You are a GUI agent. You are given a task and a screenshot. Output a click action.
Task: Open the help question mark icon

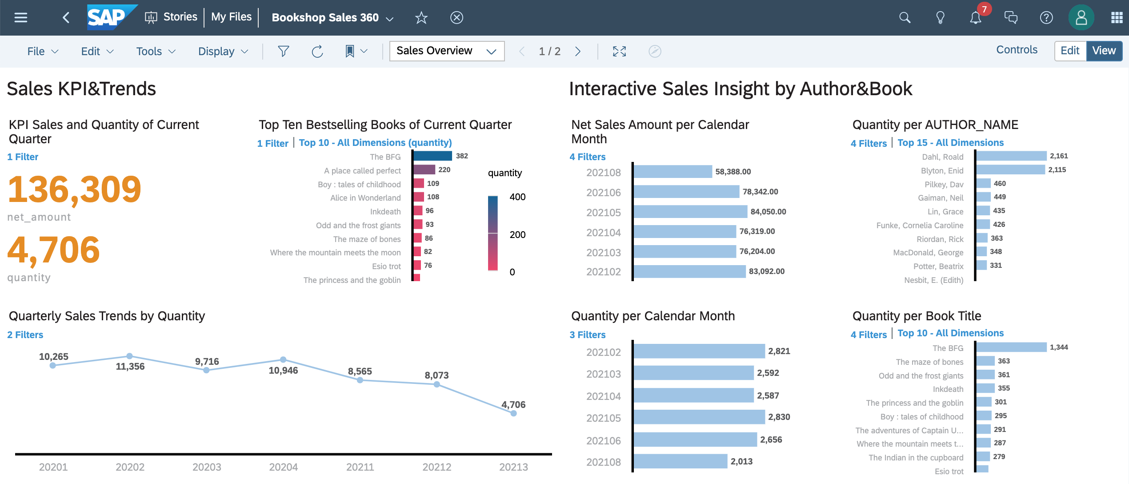click(1046, 18)
